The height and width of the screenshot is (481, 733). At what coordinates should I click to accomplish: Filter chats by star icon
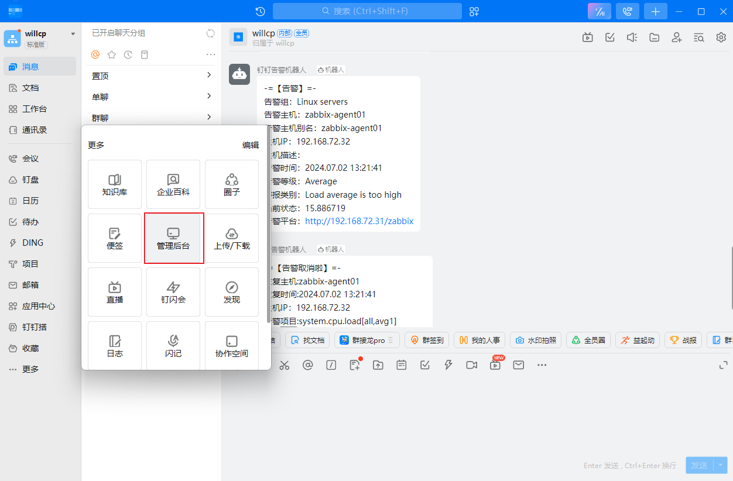pyautogui.click(x=112, y=54)
